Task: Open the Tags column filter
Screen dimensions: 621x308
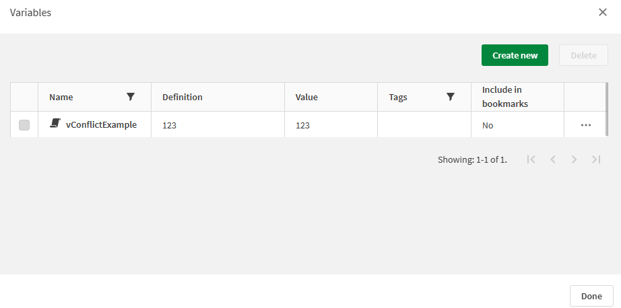Action: [x=451, y=97]
